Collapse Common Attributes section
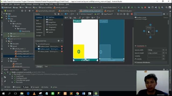This screenshot has width=172, height=96. pyautogui.click(x=135, y=62)
